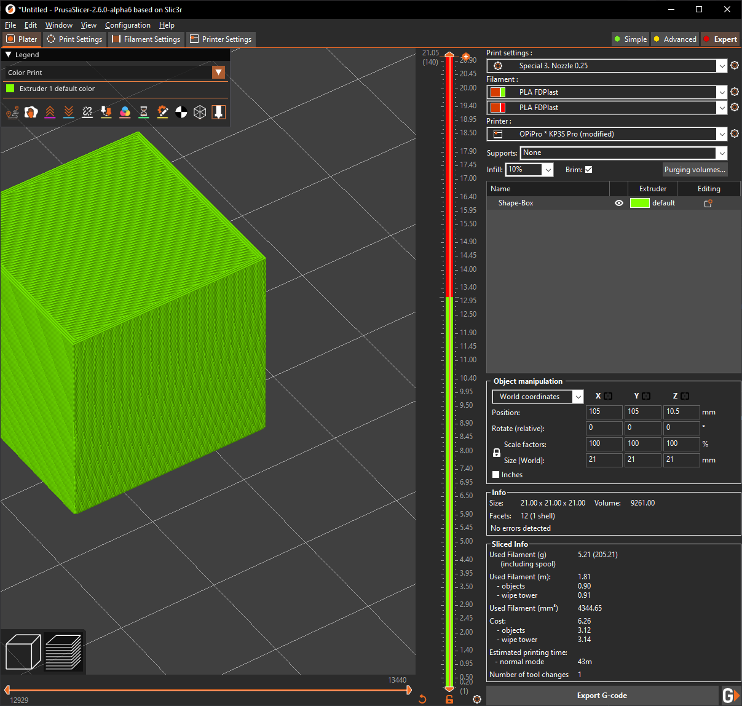Toggle color changes icon in the legend bar
Screen dimensions: 742x706
tap(125, 112)
